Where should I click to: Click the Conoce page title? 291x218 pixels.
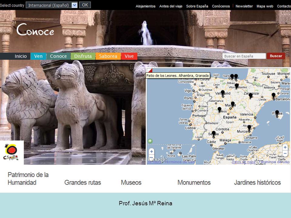[x=35, y=30]
